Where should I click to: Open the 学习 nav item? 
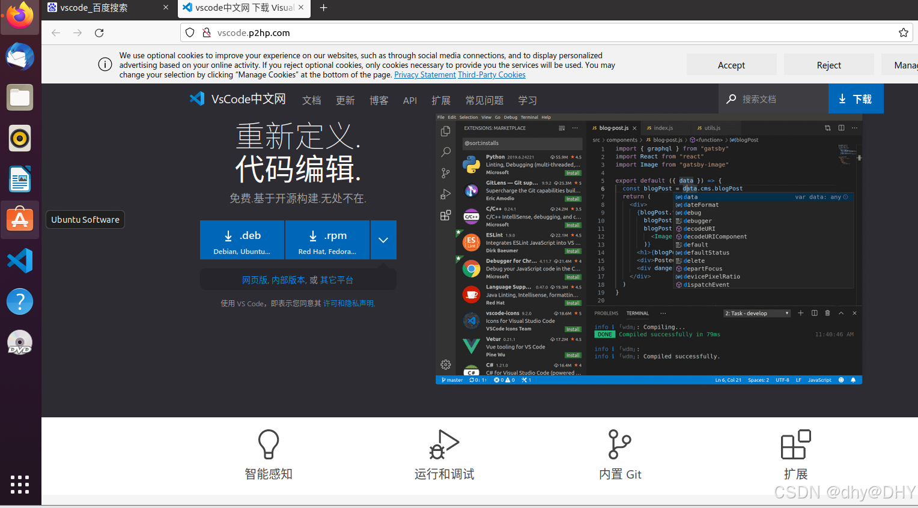point(527,100)
